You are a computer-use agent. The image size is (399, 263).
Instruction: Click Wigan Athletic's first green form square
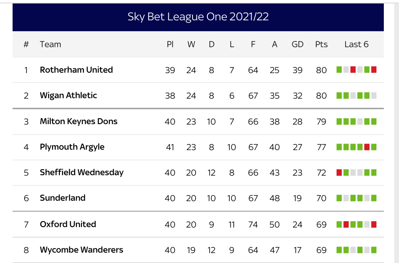click(x=339, y=95)
